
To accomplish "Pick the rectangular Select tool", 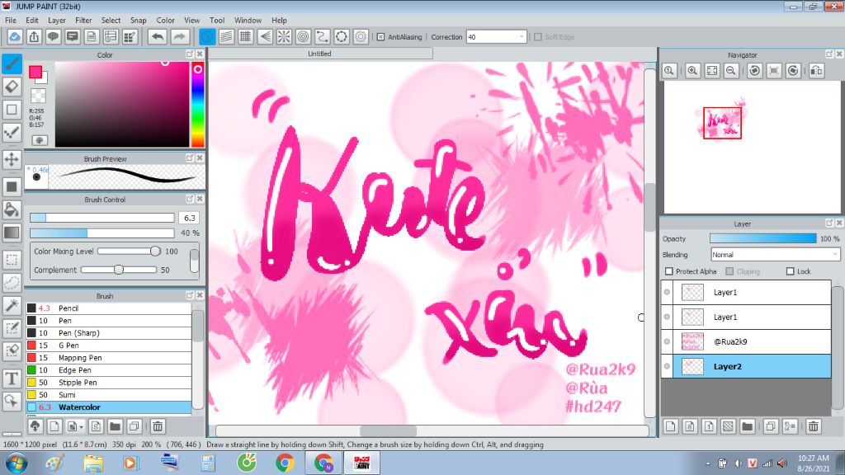I will 12,260.
